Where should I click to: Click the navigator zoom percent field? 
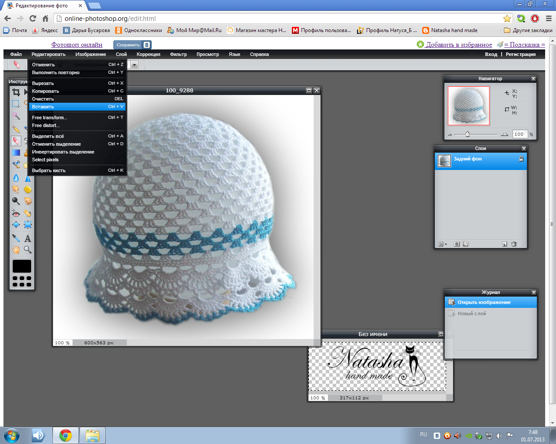tap(520, 134)
